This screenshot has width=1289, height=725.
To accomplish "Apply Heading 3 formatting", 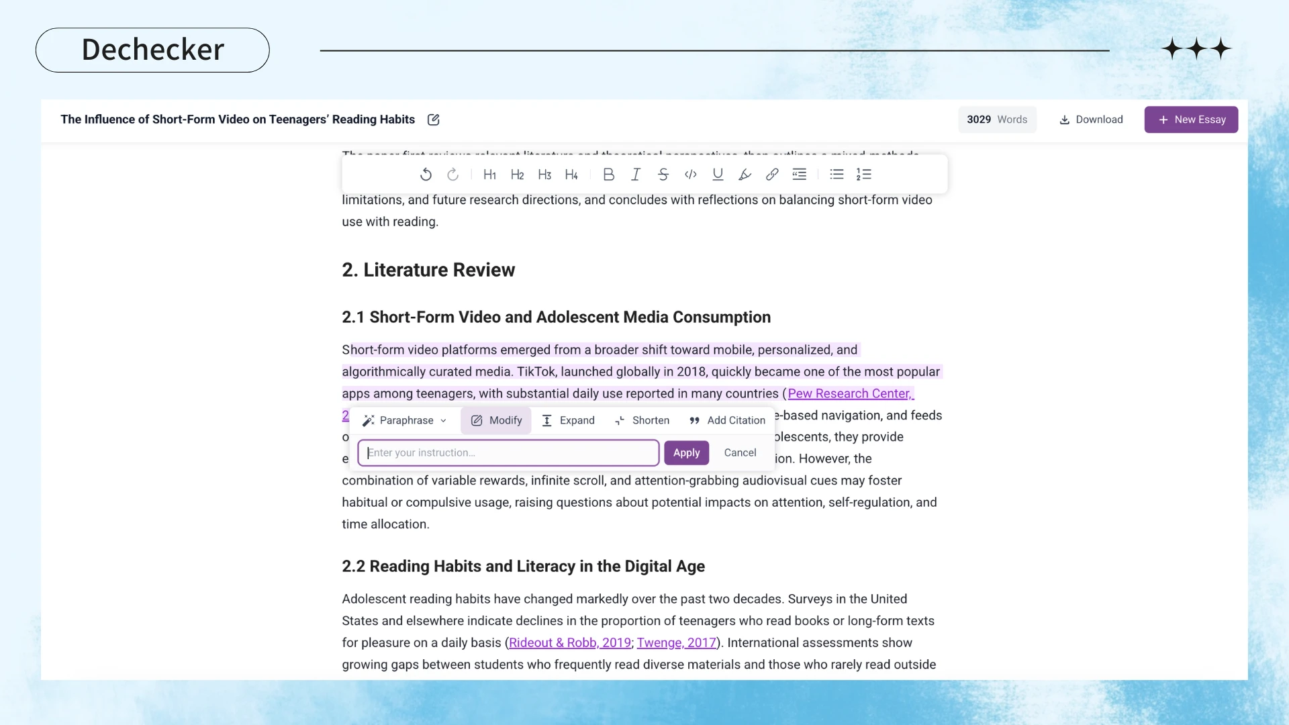I will point(544,175).
